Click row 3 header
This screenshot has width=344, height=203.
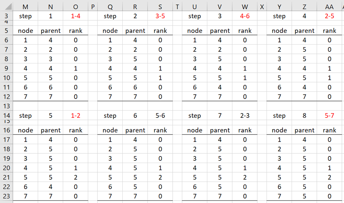pyautogui.click(x=6, y=16)
